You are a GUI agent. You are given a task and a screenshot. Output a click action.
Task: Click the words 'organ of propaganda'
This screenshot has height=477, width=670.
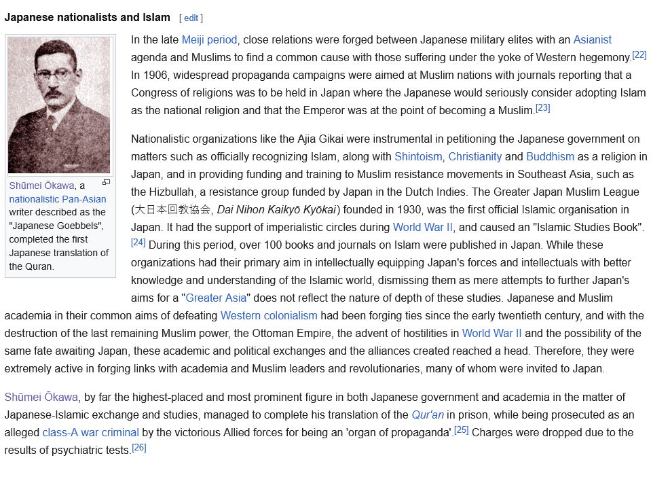click(x=398, y=433)
